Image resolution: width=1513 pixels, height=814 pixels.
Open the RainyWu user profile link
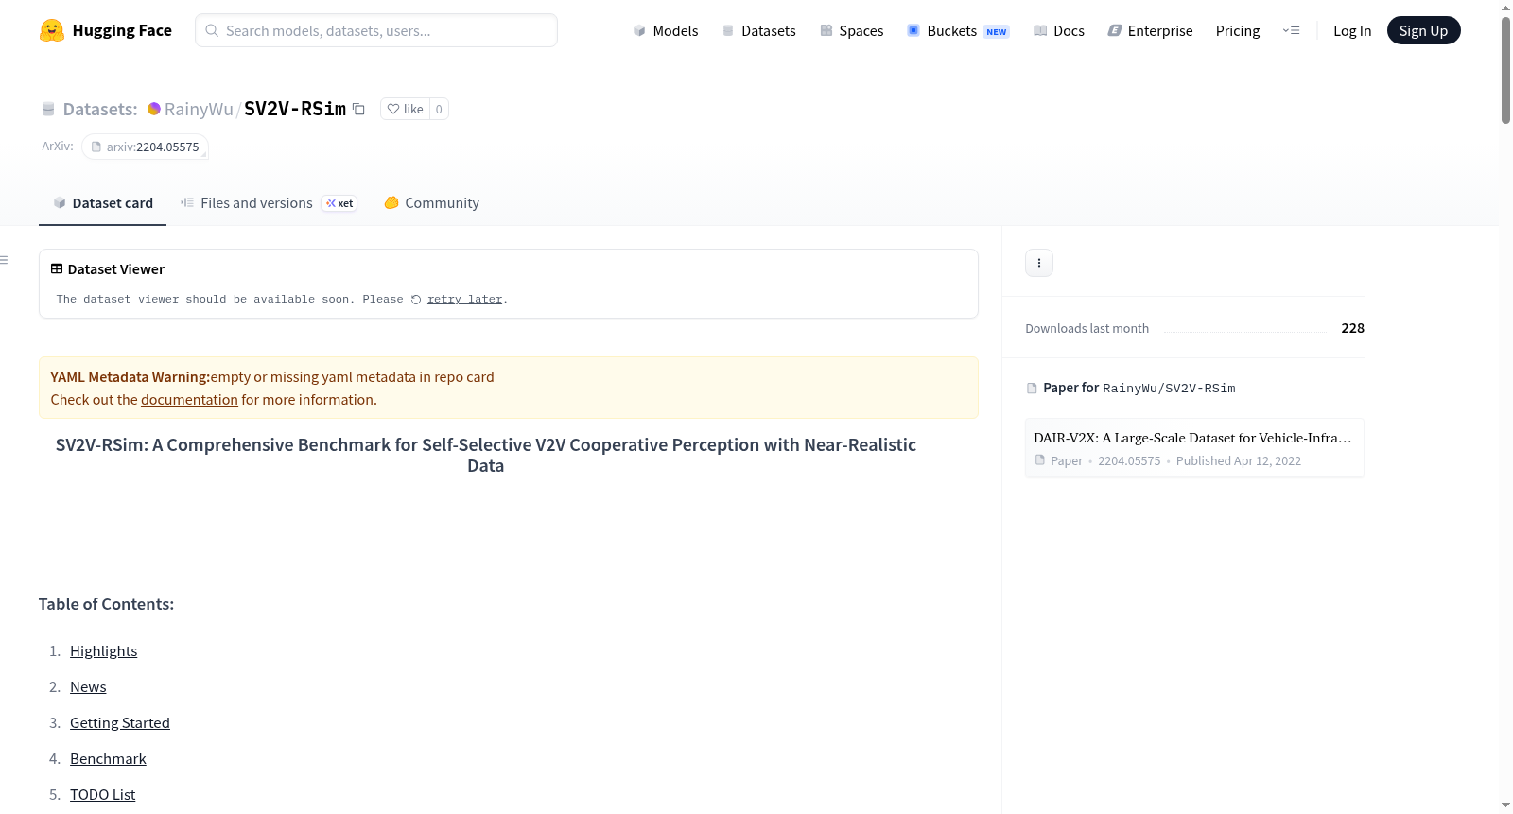[199, 109]
